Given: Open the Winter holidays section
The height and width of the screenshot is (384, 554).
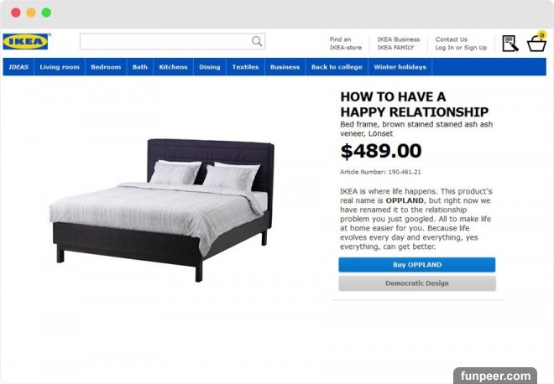Looking at the screenshot, I should pos(400,67).
